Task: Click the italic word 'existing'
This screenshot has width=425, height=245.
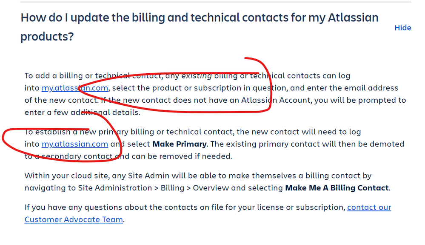Action: coord(197,76)
